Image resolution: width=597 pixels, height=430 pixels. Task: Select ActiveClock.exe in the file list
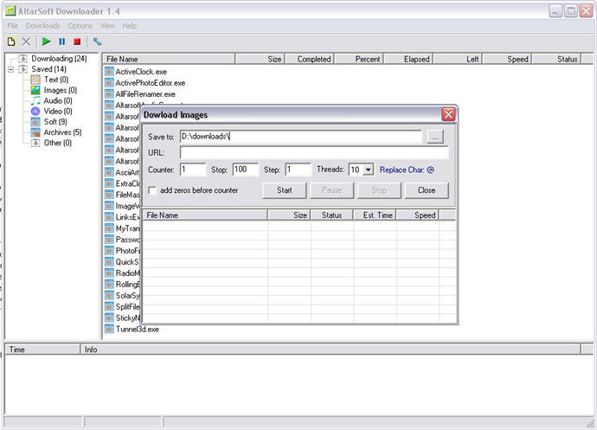coord(140,72)
